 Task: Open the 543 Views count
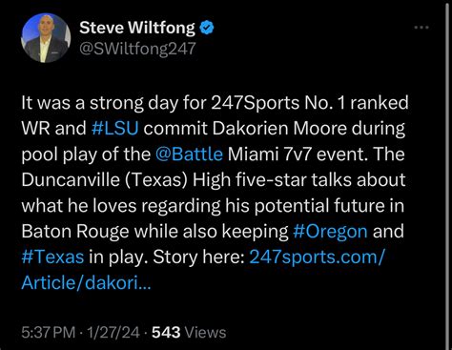(x=189, y=333)
